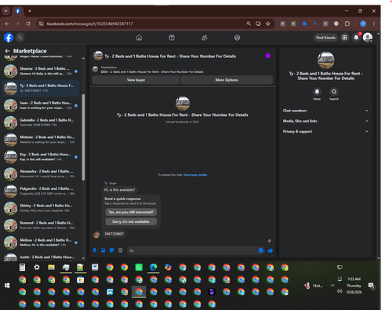The width and height of the screenshot is (392, 310).
Task: Open the account profile picture menu
Action: (368, 38)
